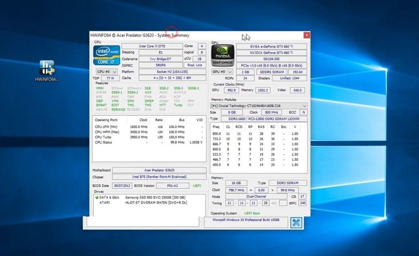Click the 2 GB video memory field
This screenshot has width=419, height=256.
(246, 72)
